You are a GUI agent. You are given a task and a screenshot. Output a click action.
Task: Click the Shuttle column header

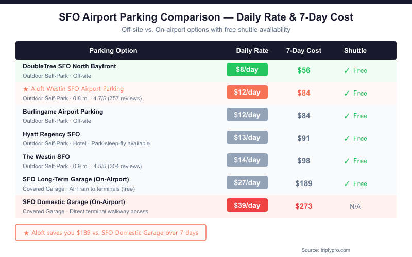point(355,50)
